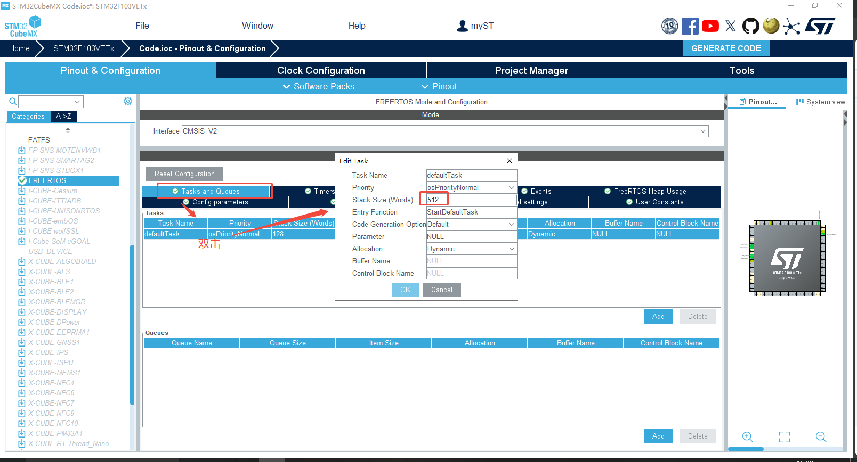Screen dimensions: 857x462
Task: Click OK in Edit Task dialog
Action: pyautogui.click(x=405, y=290)
